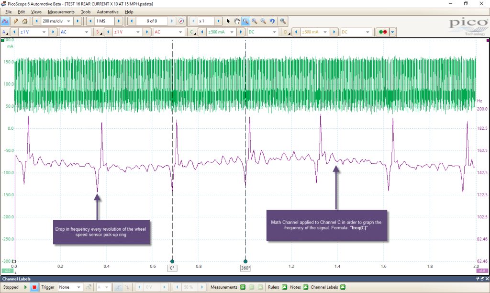
Task: Select the scope mode waveform icon
Action: [5, 21]
